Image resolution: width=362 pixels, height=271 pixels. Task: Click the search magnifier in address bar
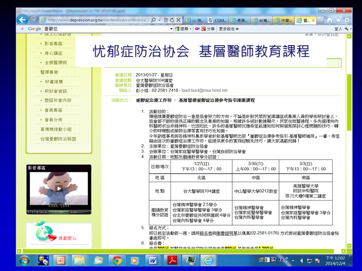click(153, 20)
